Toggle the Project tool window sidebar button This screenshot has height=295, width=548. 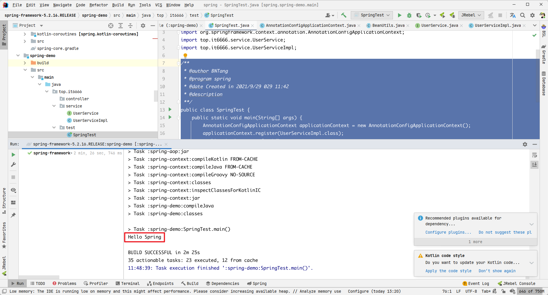pos(4,35)
